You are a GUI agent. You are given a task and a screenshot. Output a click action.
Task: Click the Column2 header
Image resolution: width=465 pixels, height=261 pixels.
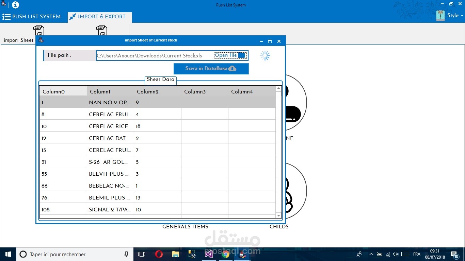pyautogui.click(x=158, y=92)
